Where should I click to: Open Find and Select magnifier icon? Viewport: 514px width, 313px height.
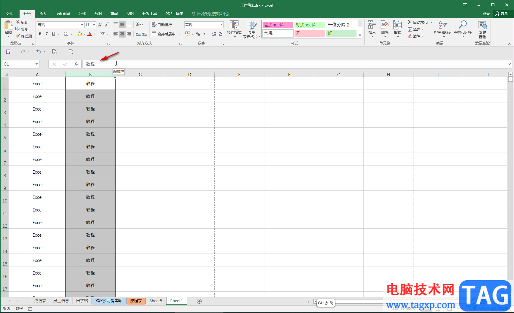coord(463,25)
